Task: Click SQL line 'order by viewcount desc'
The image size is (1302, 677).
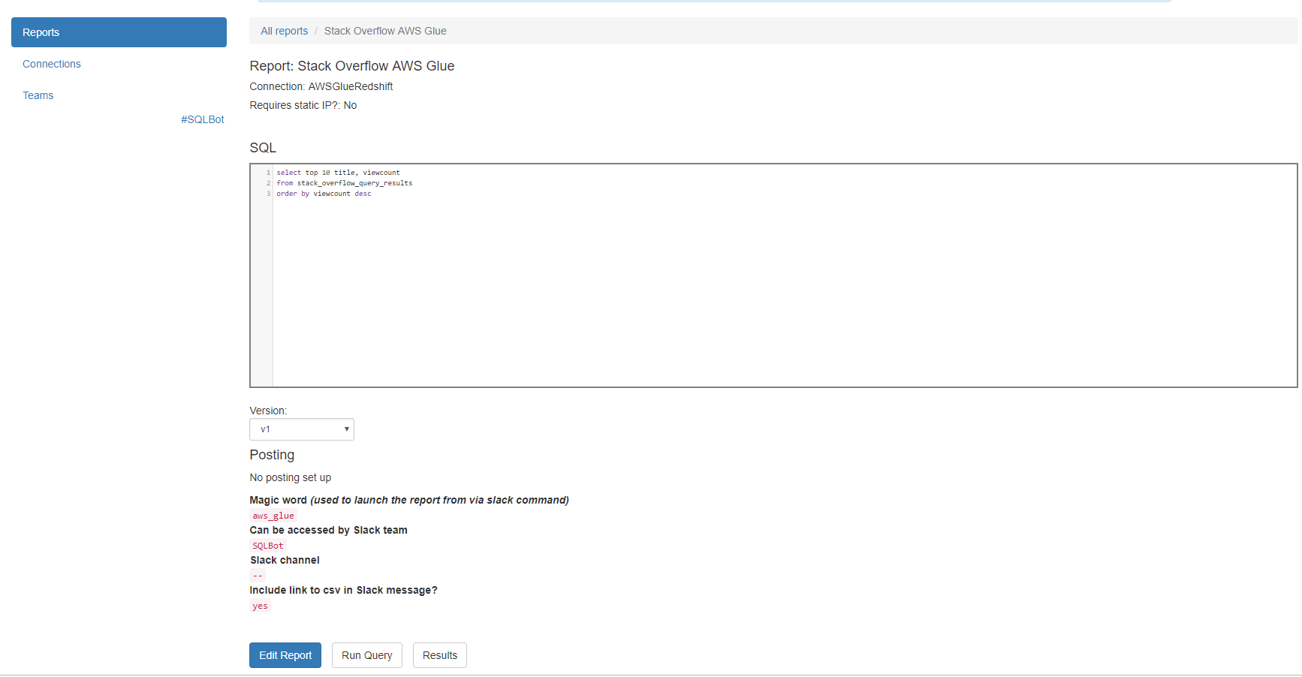Action: tap(324, 194)
